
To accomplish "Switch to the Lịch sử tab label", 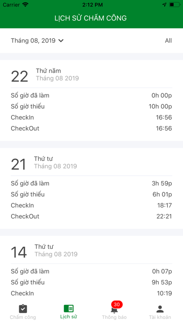I will 69,317.
